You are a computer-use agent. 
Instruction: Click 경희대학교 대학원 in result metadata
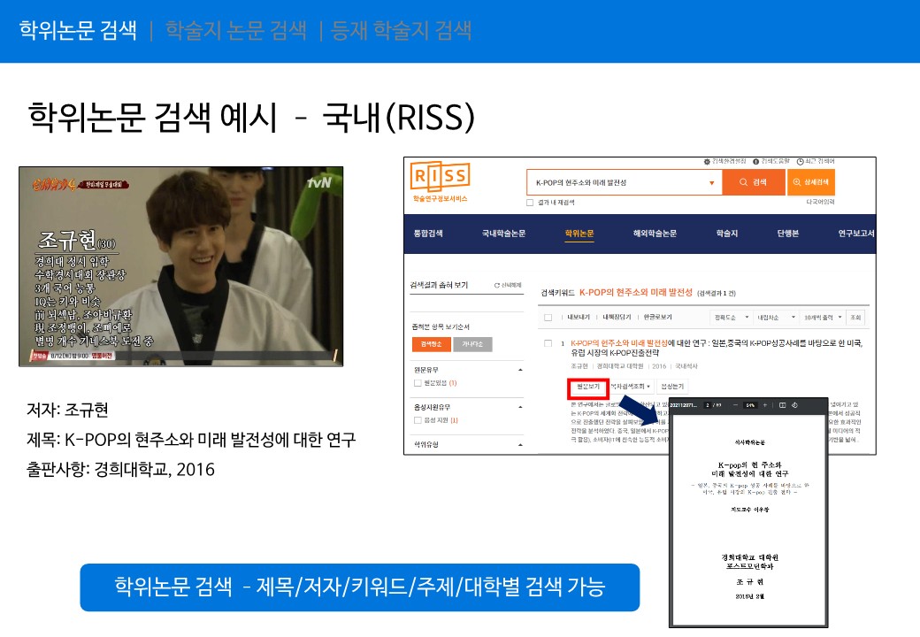tap(620, 366)
